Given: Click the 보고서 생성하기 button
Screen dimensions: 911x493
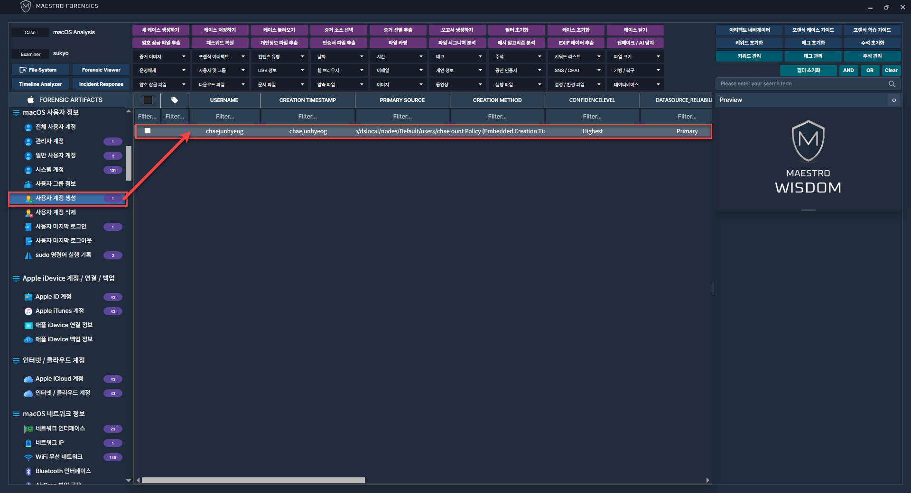Looking at the screenshot, I should (x=457, y=30).
